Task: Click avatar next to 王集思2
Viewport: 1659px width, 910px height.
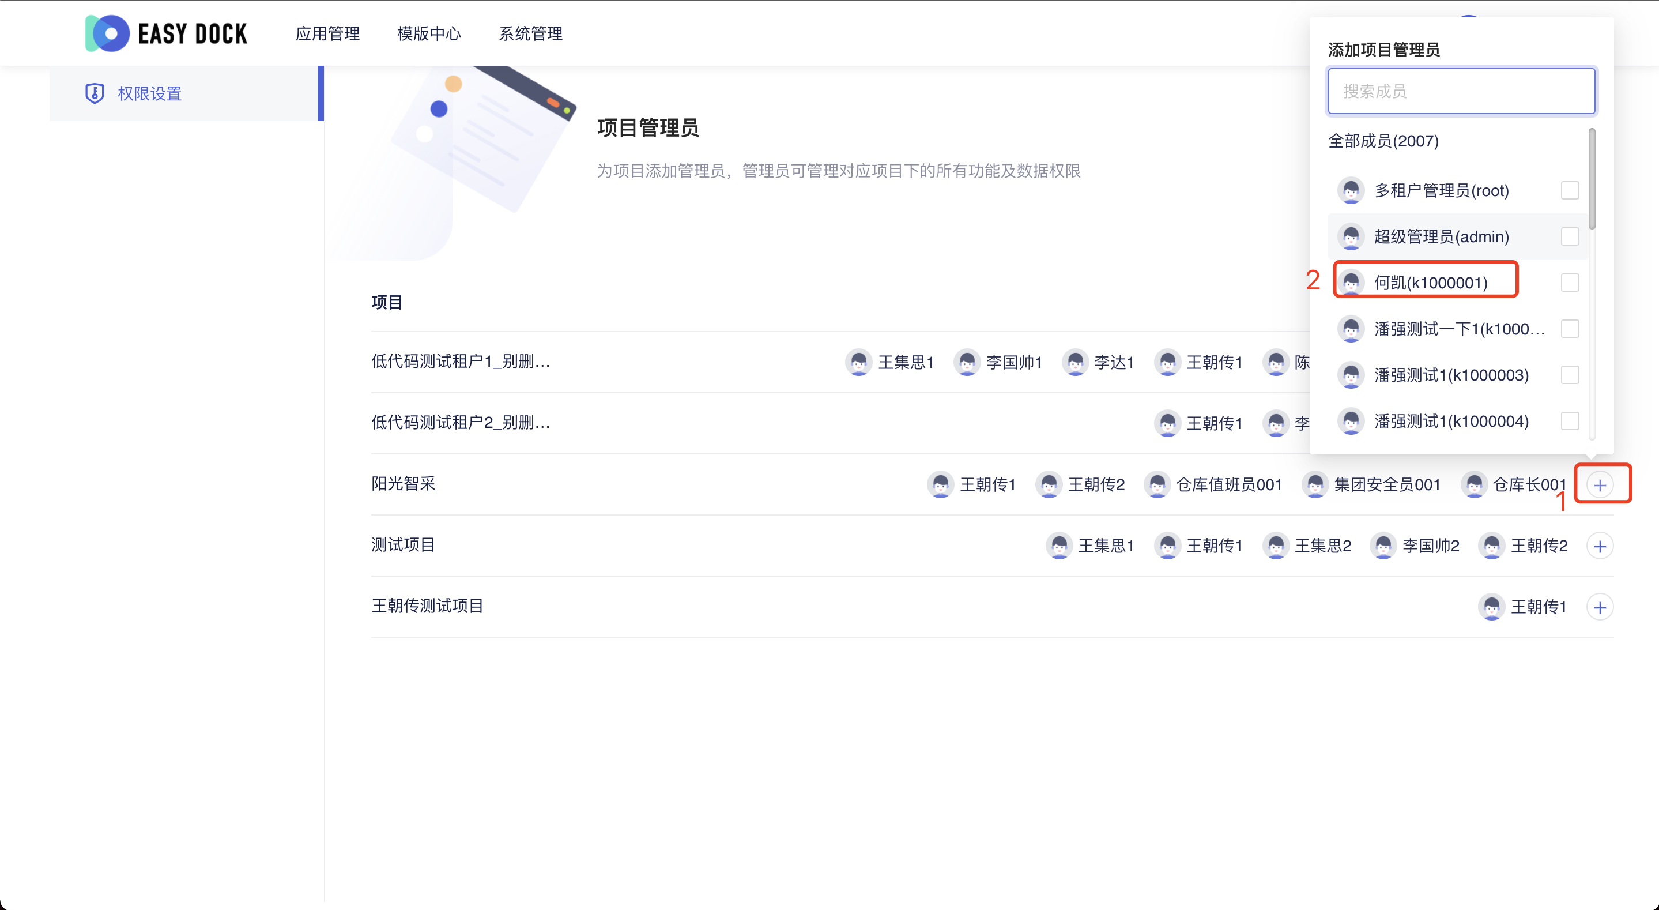Action: point(1276,546)
